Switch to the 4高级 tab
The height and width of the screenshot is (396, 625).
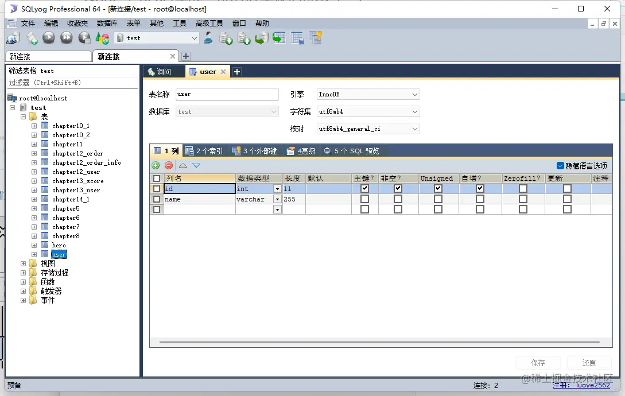[301, 151]
